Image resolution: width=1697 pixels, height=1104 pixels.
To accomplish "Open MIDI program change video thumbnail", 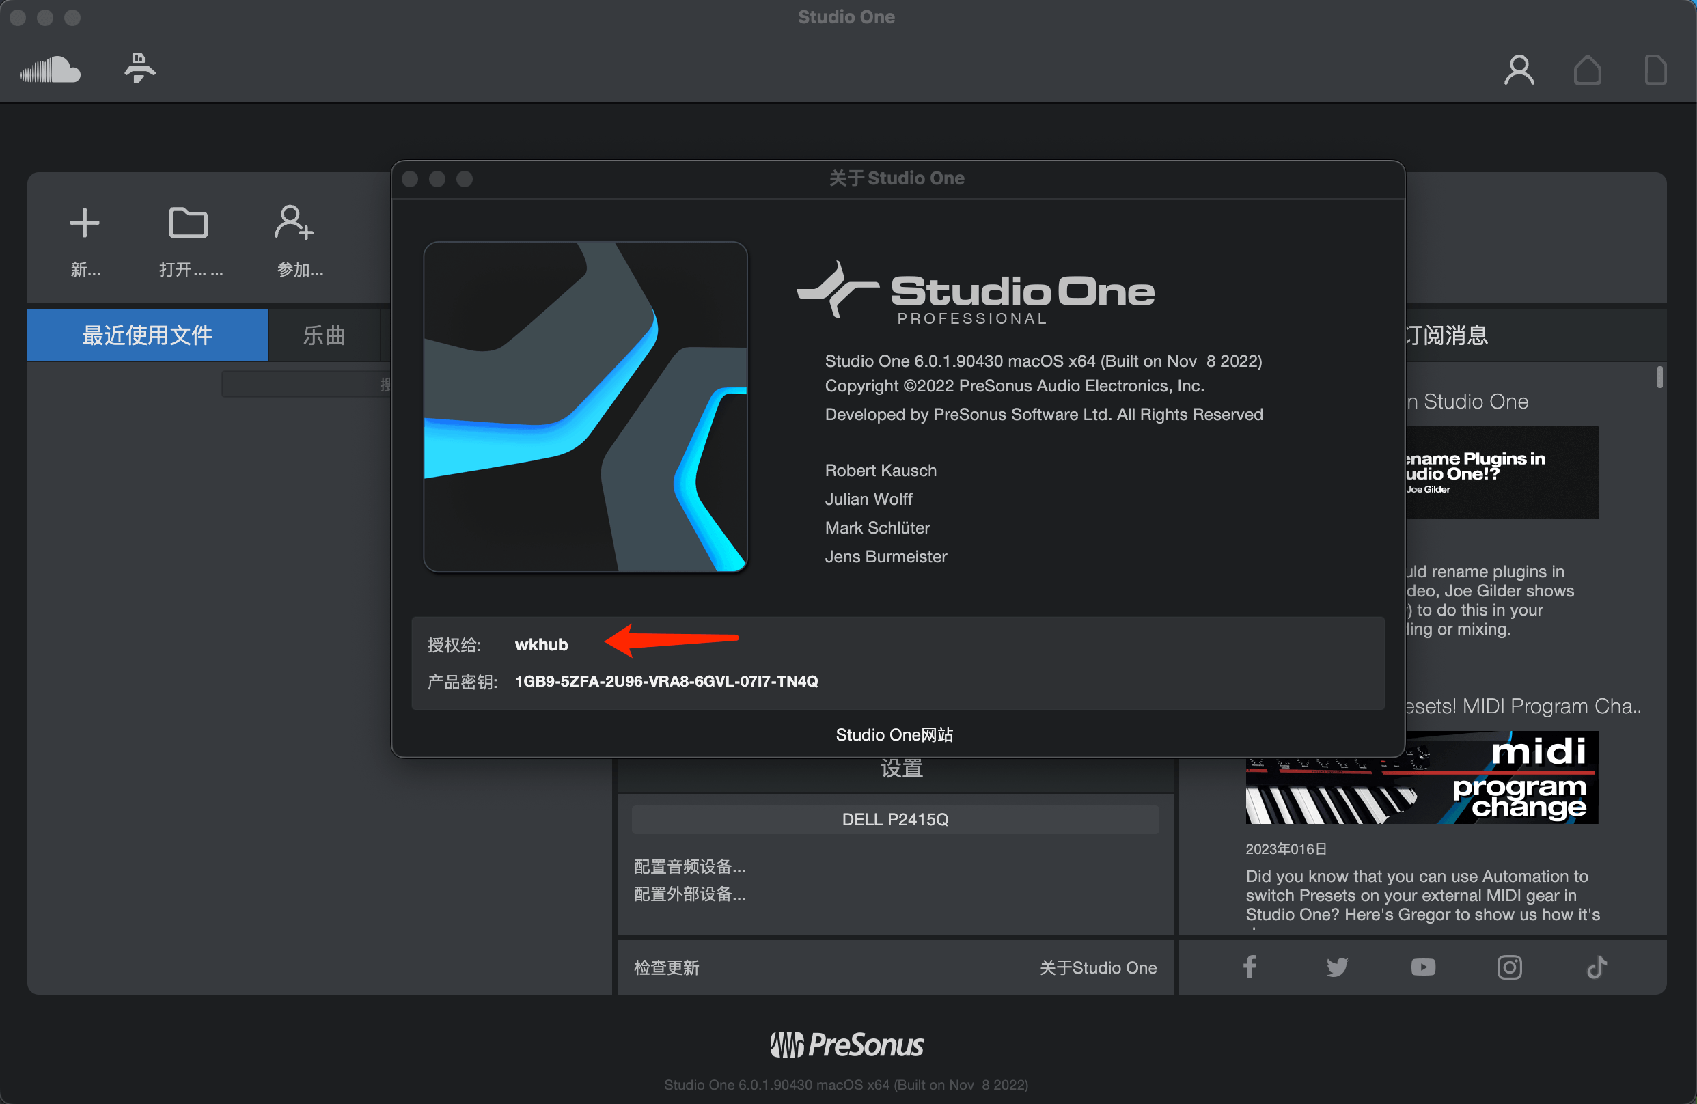I will point(1422,777).
